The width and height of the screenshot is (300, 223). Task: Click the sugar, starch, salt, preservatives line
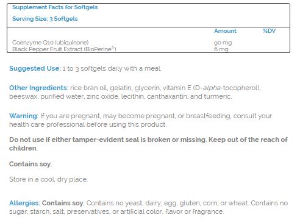coord(116,211)
